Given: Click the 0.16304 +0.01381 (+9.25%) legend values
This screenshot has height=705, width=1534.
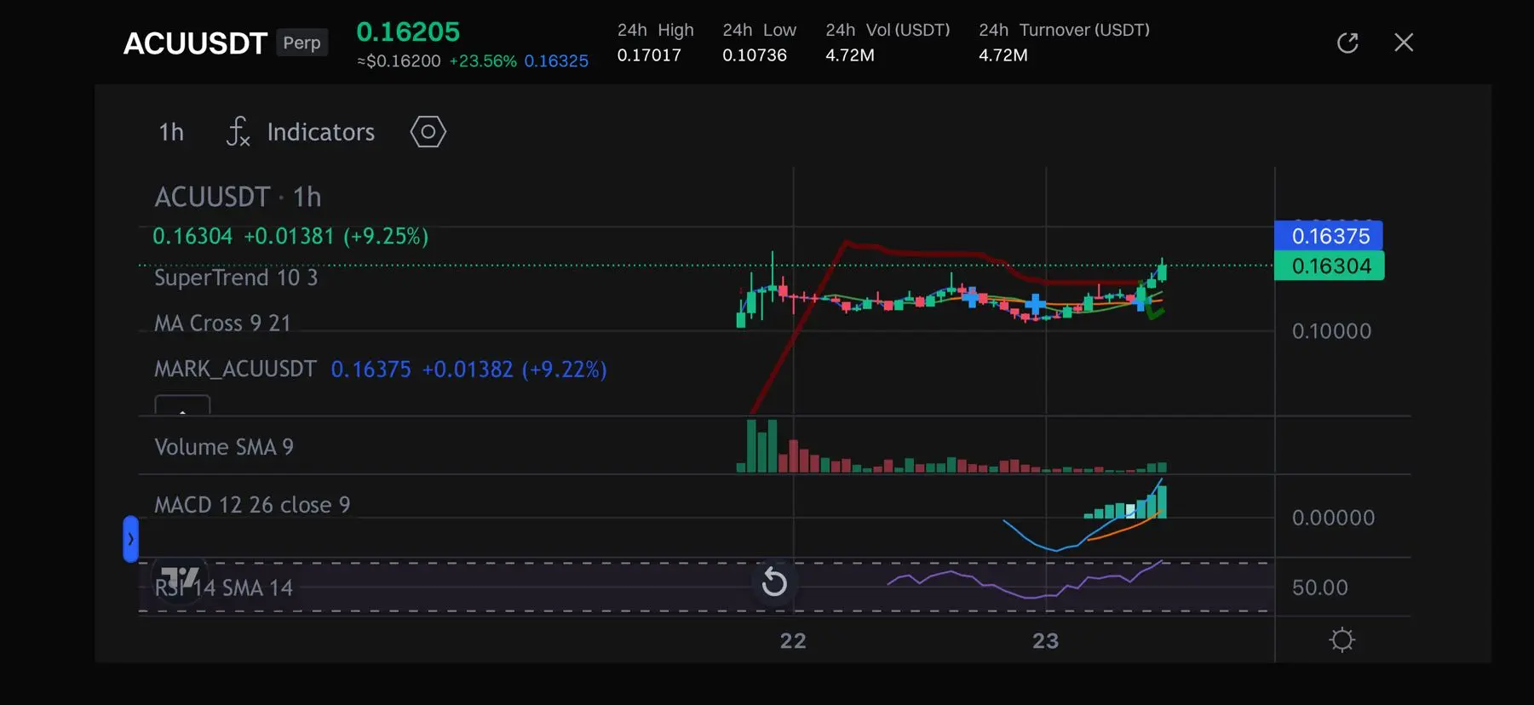Looking at the screenshot, I should pyautogui.click(x=290, y=236).
